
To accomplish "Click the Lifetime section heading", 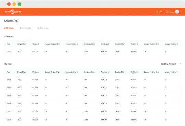I will pyautogui.click(x=9, y=36).
